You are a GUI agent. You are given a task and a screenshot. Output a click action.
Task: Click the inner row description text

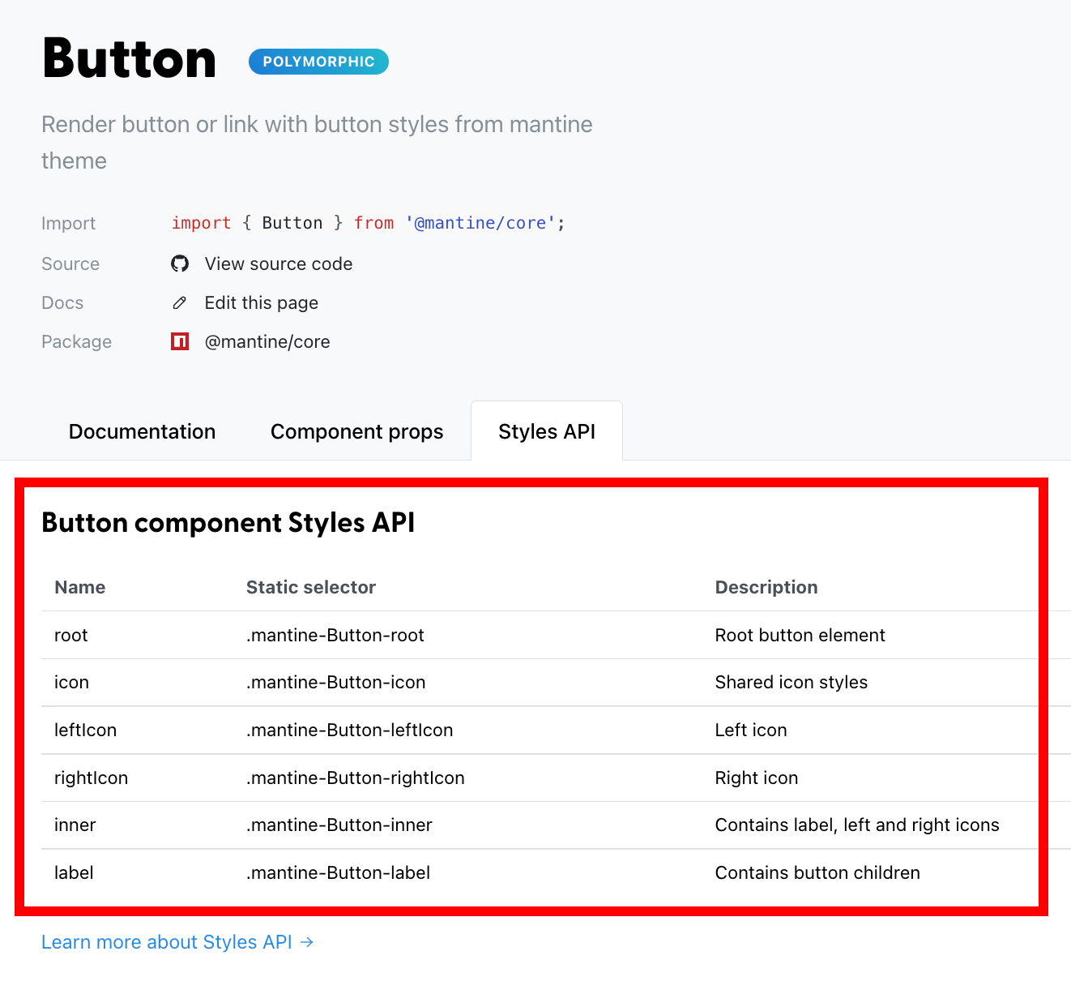856,825
